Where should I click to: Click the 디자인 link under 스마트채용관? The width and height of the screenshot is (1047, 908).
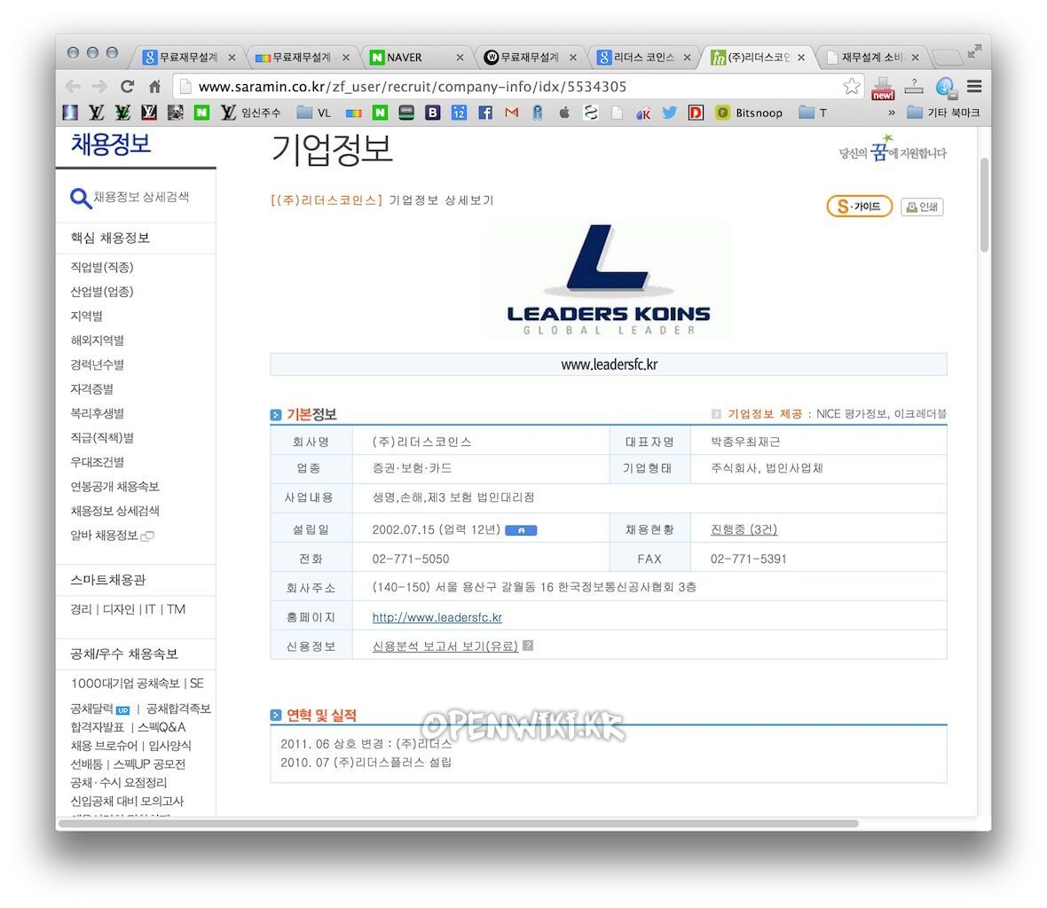tap(118, 609)
